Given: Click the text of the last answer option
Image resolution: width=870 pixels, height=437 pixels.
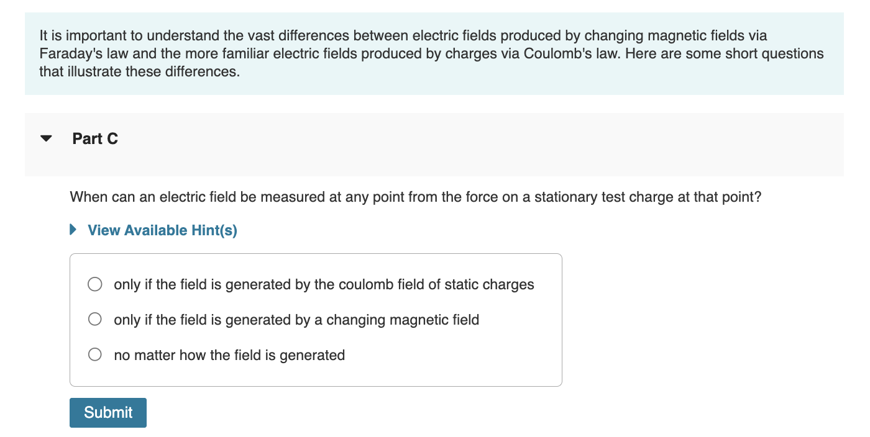Looking at the screenshot, I should click(x=229, y=354).
